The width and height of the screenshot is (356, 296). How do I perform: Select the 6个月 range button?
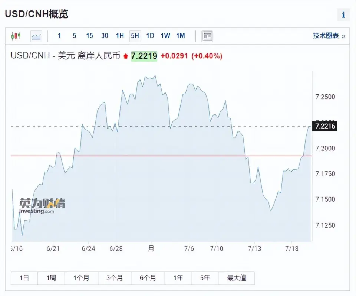click(148, 278)
